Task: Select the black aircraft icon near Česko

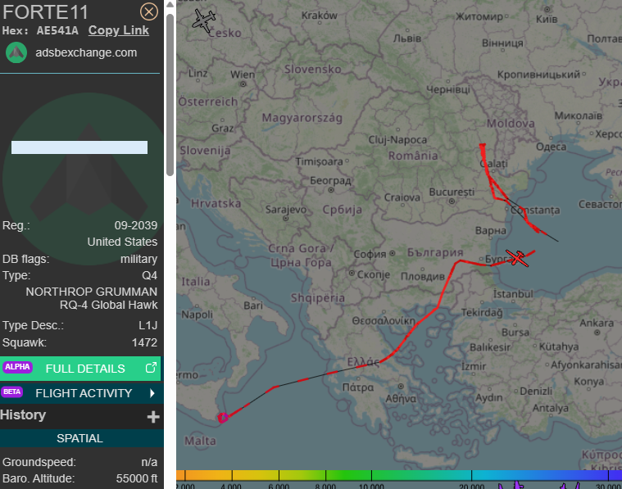Action: [x=204, y=20]
